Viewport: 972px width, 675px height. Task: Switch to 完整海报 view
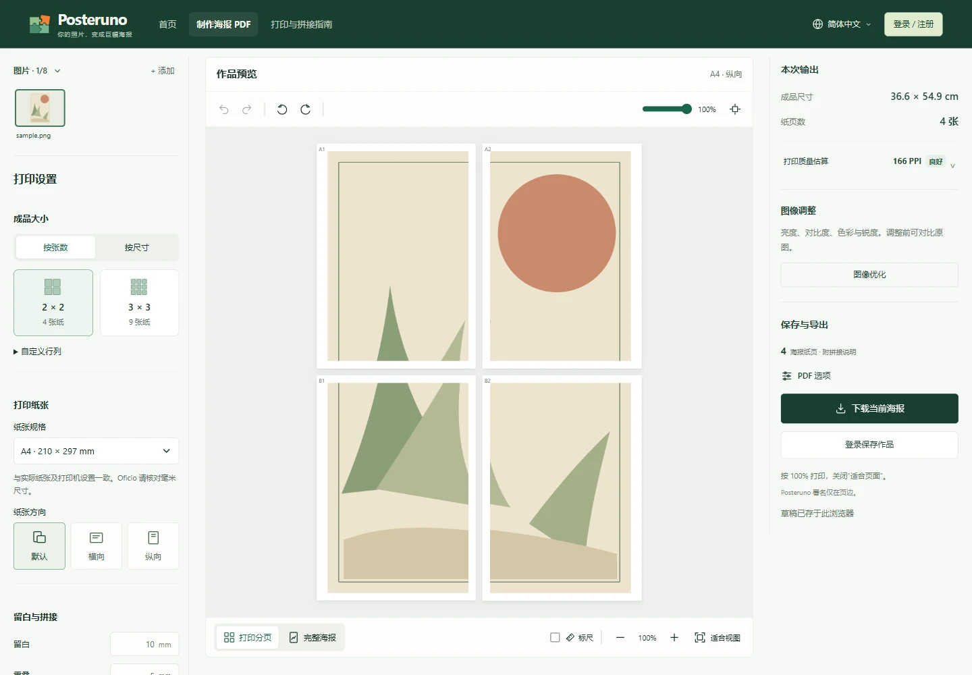point(313,638)
